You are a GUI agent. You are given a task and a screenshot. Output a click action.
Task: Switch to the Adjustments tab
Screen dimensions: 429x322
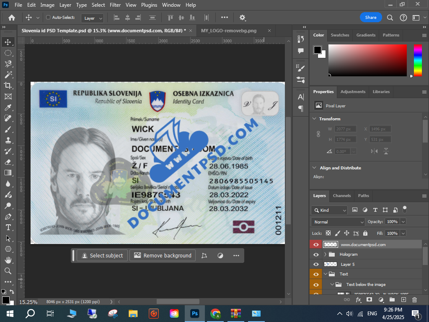353,92
